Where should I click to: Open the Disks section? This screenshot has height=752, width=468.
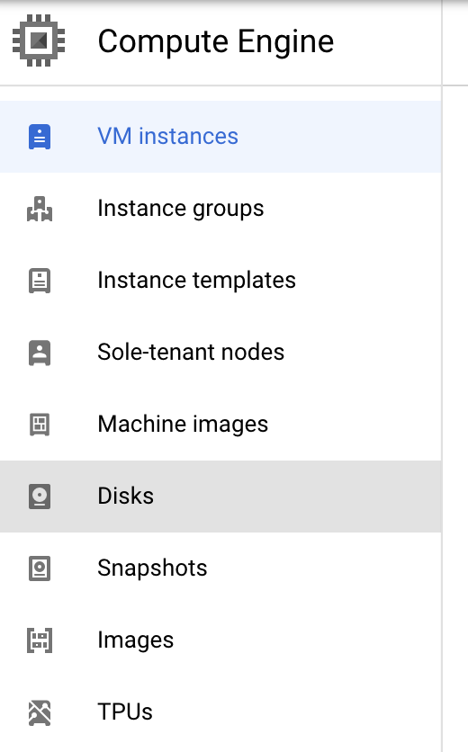click(x=220, y=497)
